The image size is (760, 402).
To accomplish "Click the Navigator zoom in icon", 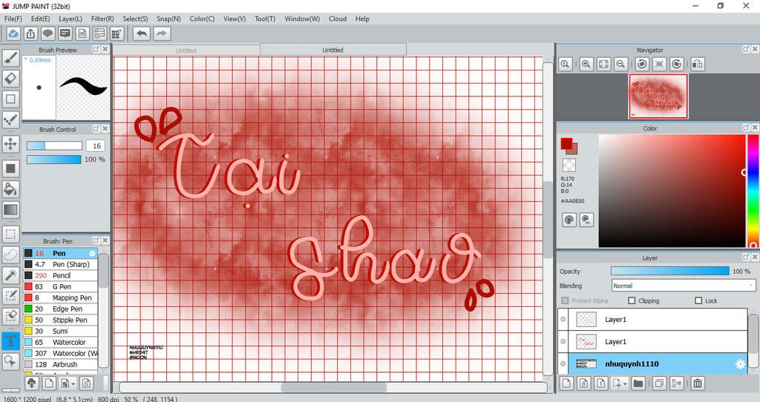I will tap(586, 64).
